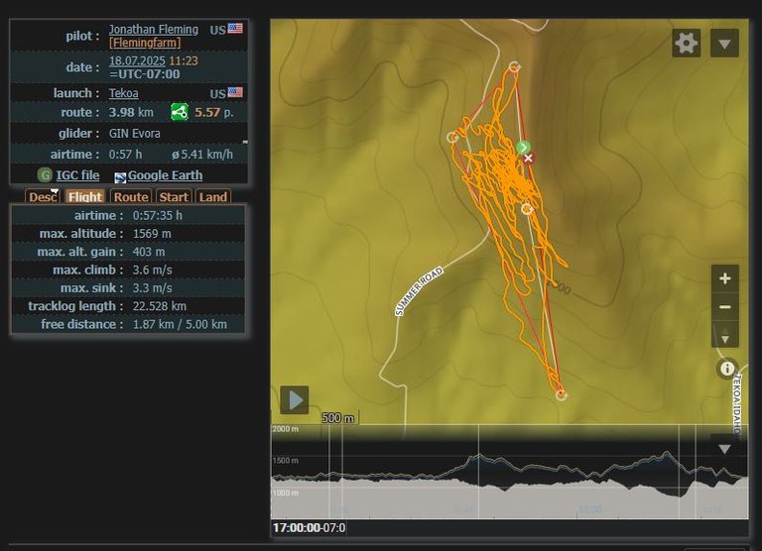
Task: Click the airtime 0:57:35 h value
Action: coord(158,216)
